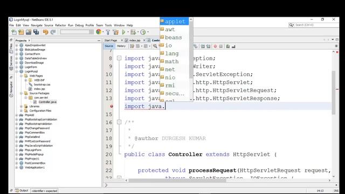Select bootstrap.css in the project tree
The image size is (345, 194).
tap(42, 85)
